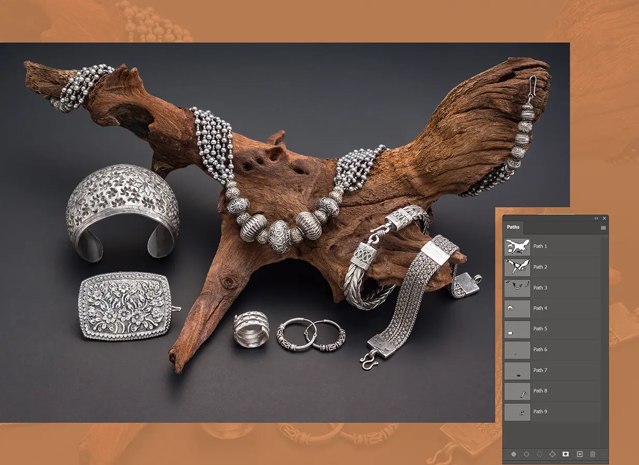Select the Path 3 thumbnail
This screenshot has height=465, width=639.
(x=517, y=288)
